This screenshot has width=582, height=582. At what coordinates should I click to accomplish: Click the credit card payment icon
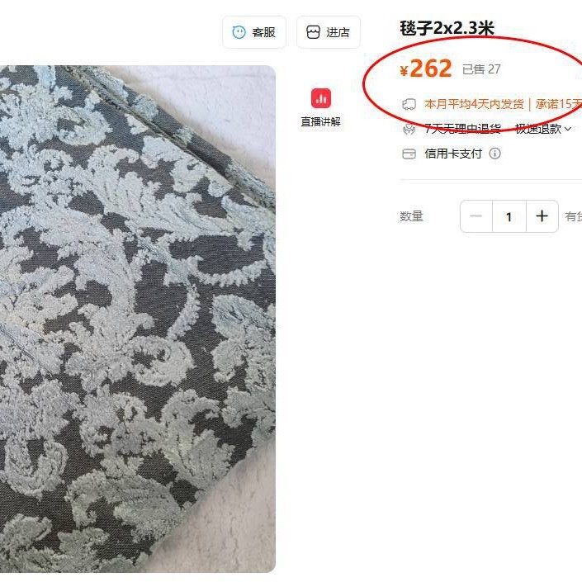tap(409, 154)
